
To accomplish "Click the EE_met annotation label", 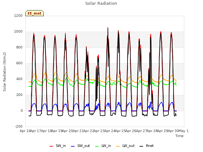I will coord(35,13).
